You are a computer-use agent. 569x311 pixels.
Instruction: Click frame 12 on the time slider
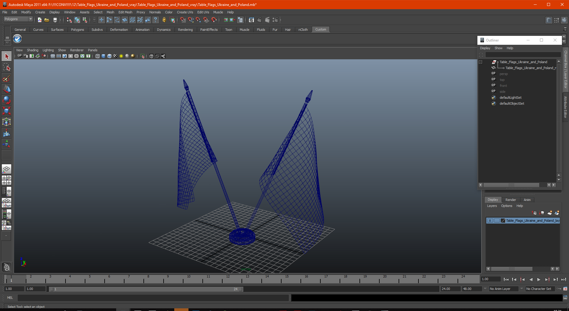(x=228, y=279)
